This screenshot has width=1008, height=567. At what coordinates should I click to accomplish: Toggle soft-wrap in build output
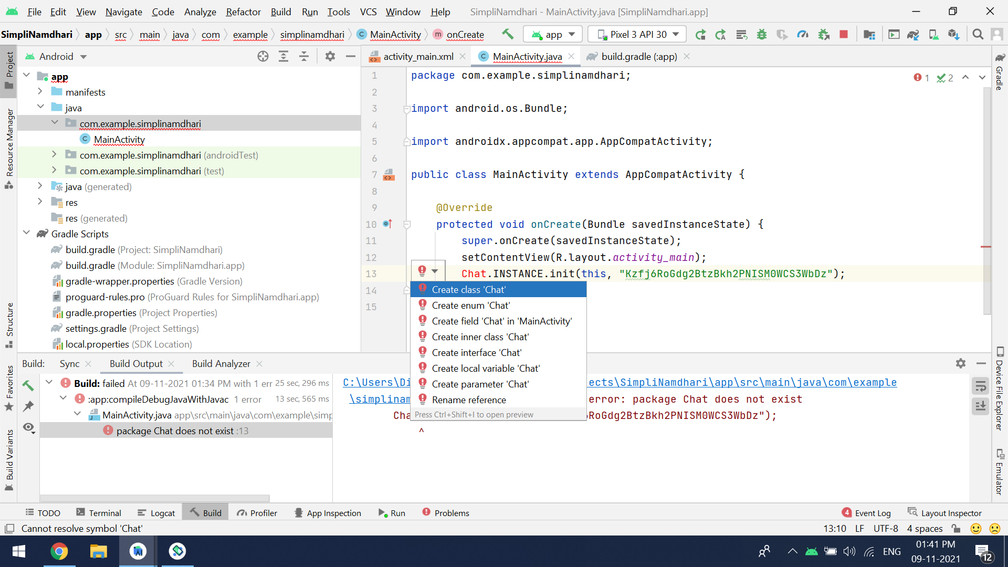(980, 387)
